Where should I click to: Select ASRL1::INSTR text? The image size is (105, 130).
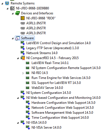click(x=36, y=23)
